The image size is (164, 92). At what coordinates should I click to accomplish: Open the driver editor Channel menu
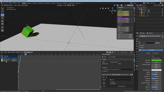pos(18,52)
